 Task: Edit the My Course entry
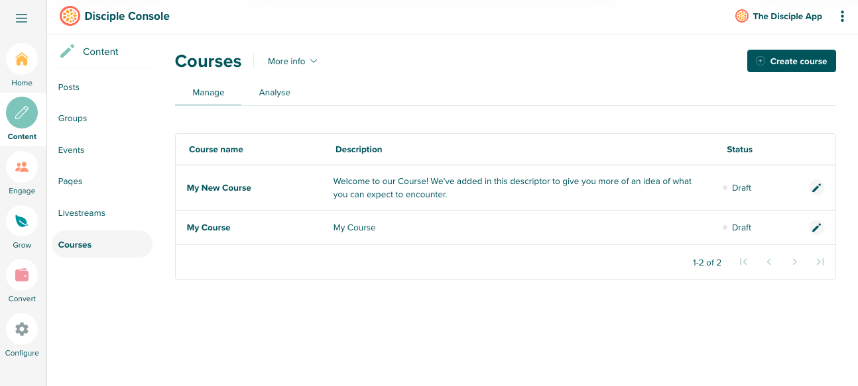pos(816,227)
